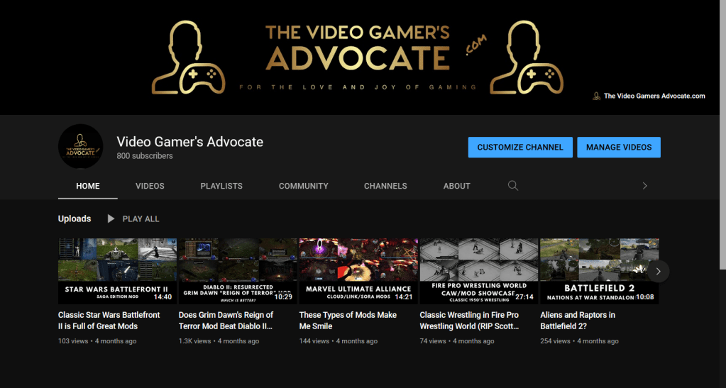Click 'Aliens and Raptors in Battlefield 2?' title
This screenshot has width=726, height=388.
[x=578, y=320]
